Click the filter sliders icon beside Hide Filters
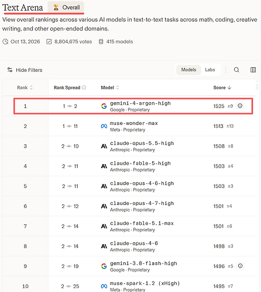The width and height of the screenshot is (261, 292). coord(10,69)
